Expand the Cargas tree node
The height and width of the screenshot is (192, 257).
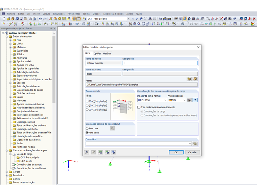[7, 172]
